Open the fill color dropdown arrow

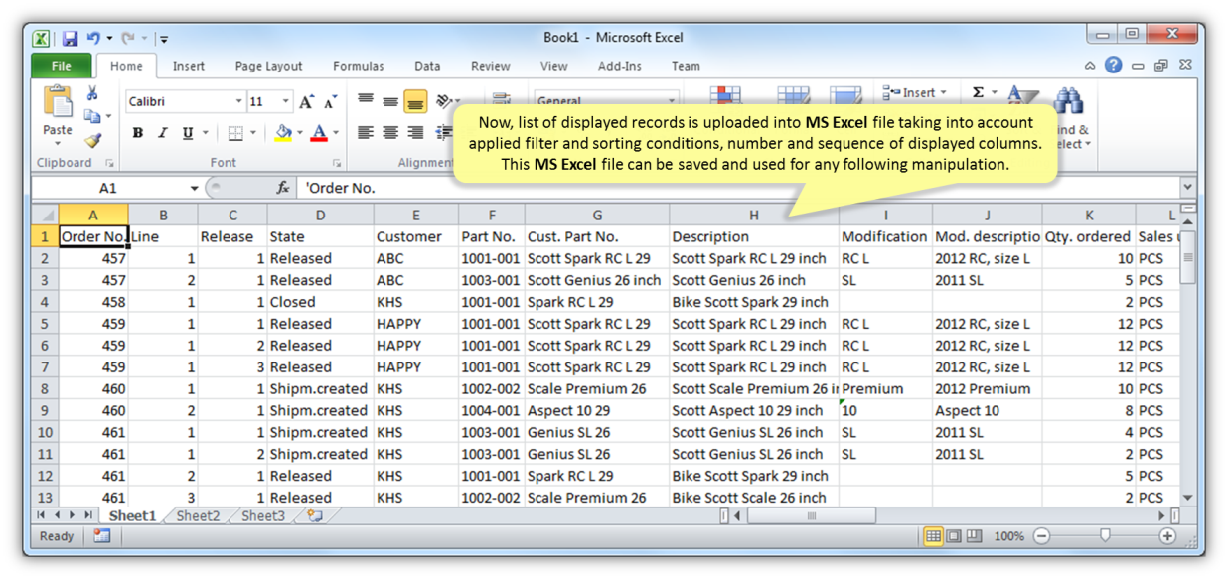coord(299,133)
